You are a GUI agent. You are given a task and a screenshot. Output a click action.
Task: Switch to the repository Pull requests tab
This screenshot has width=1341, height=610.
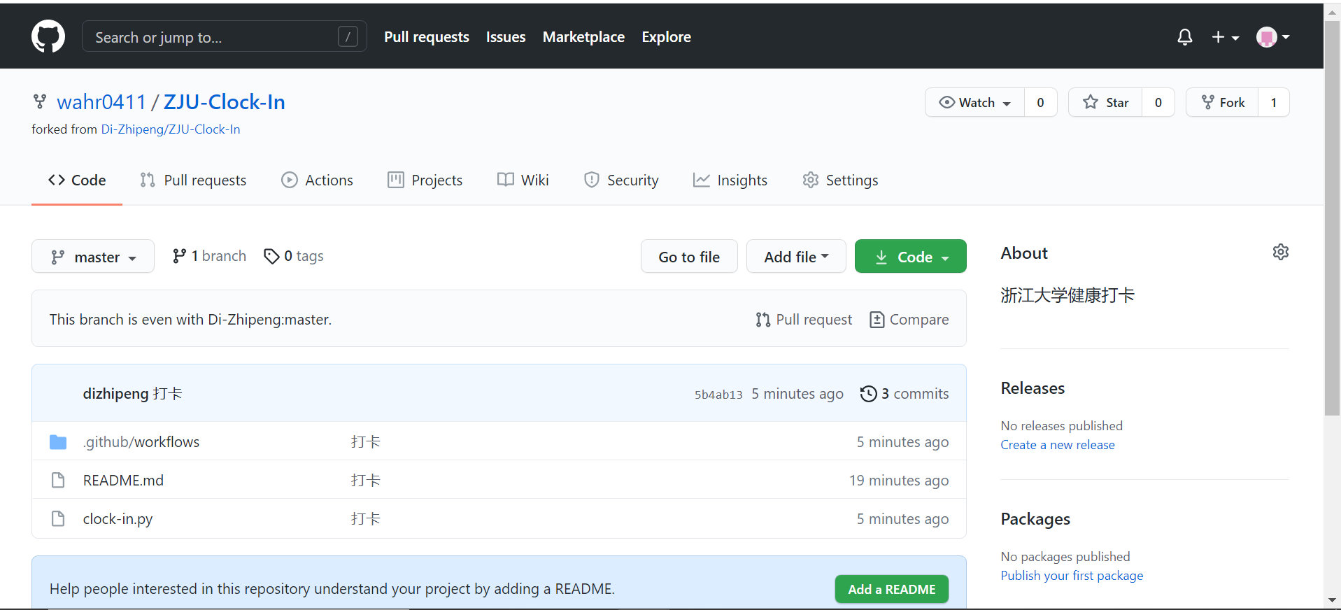[193, 180]
